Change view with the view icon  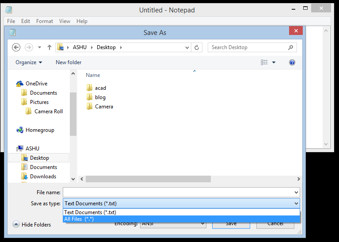[264, 62]
